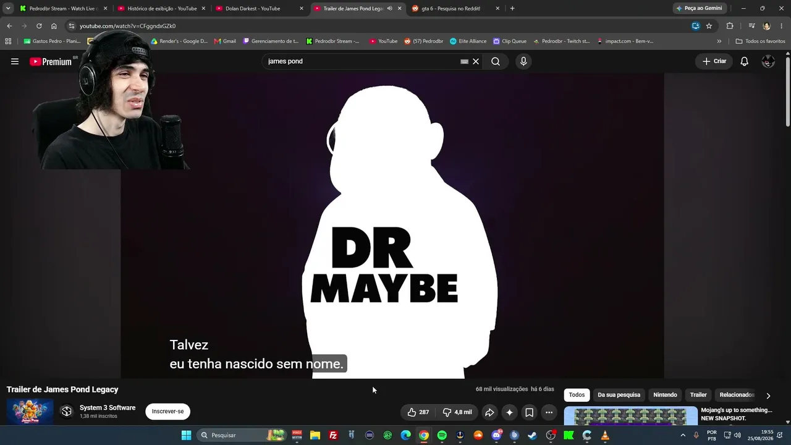
Task: Open VLC media player from taskbar
Action: 605,435
